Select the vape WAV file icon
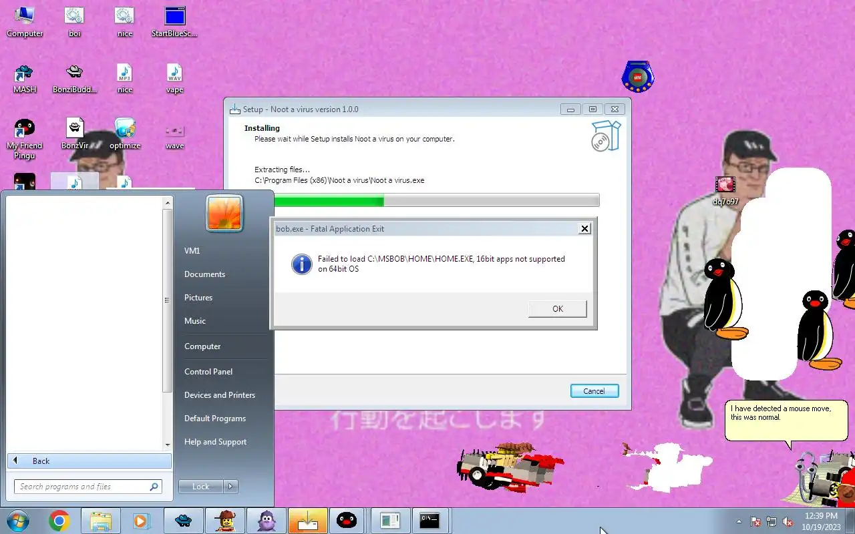855x534 pixels. click(174, 78)
